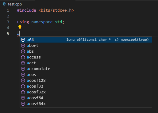The image size is (158, 113).
Task: Click the cube icon beside access
Action: [x=23, y=57]
